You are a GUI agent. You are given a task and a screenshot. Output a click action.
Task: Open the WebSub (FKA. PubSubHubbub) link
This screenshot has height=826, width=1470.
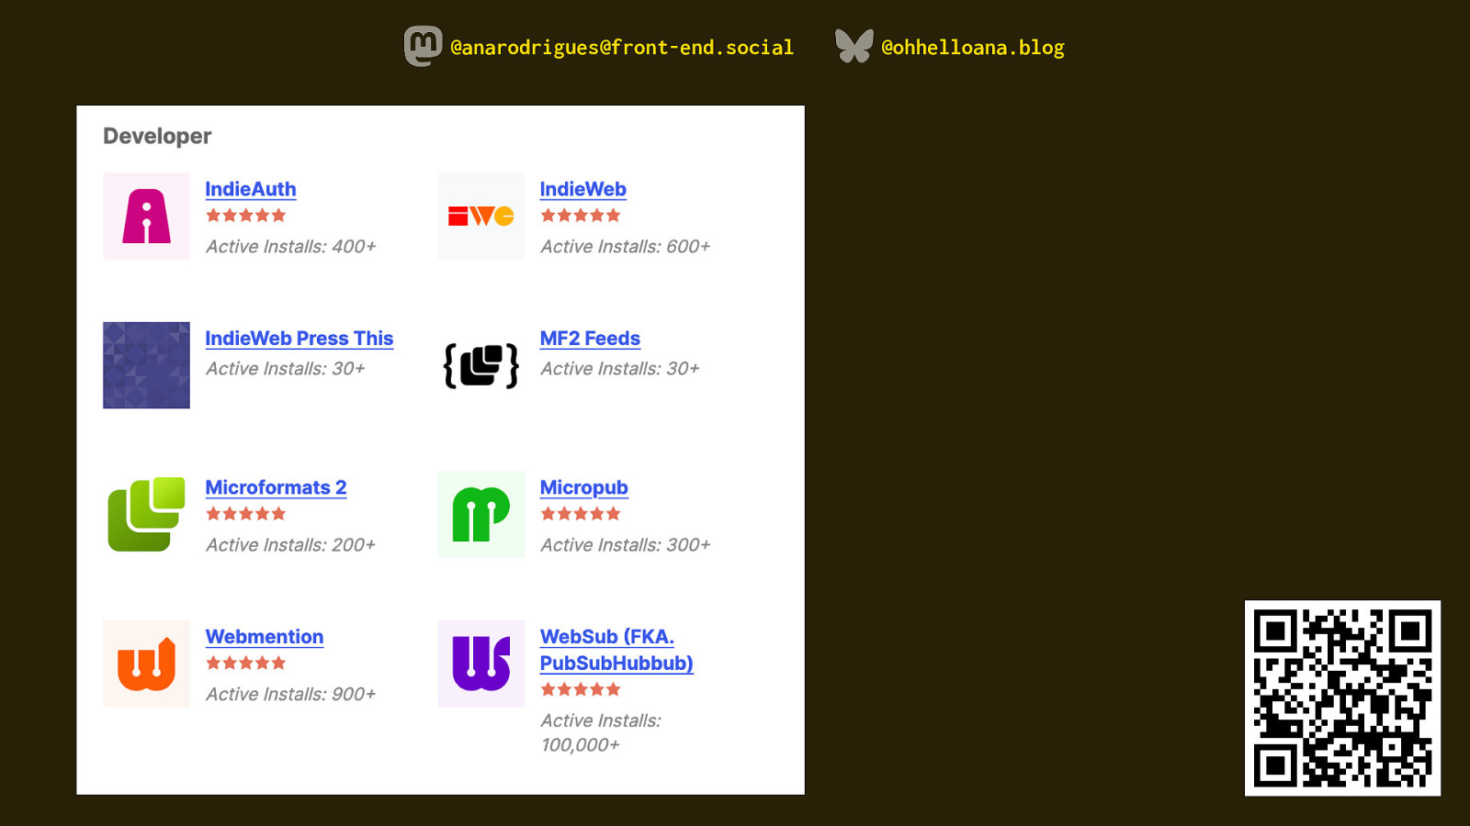pos(616,650)
